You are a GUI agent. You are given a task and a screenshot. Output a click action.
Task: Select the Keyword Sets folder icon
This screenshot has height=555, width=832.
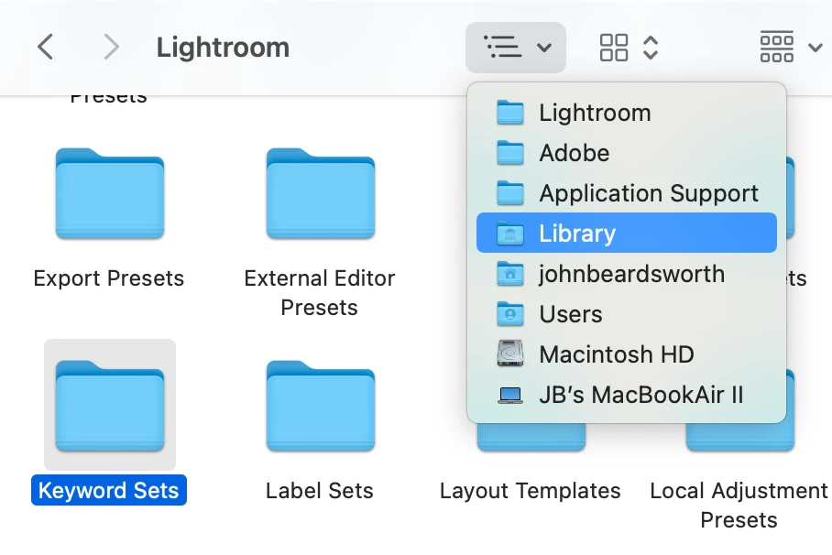pyautogui.click(x=110, y=406)
